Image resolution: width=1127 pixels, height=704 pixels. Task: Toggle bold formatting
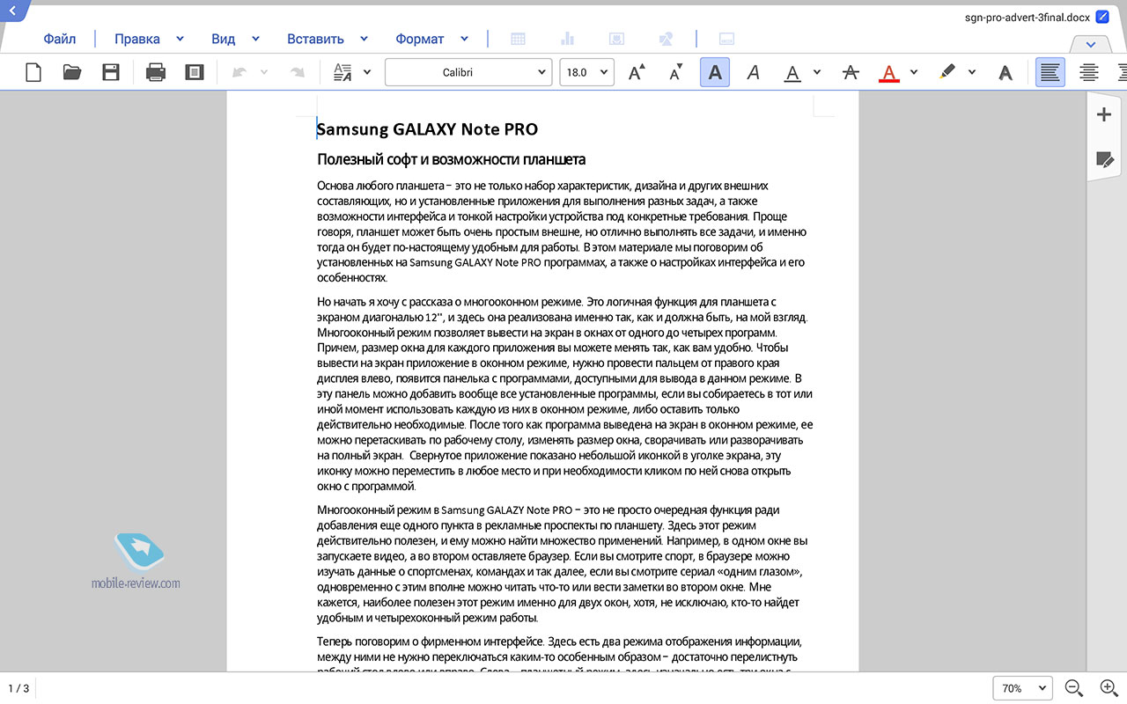(x=715, y=72)
